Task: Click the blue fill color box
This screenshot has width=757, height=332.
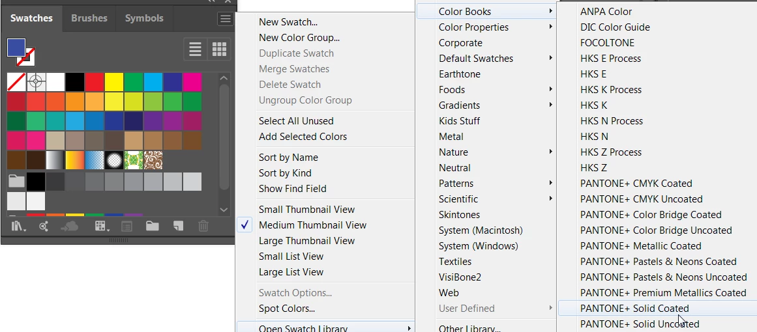Action: [16, 48]
